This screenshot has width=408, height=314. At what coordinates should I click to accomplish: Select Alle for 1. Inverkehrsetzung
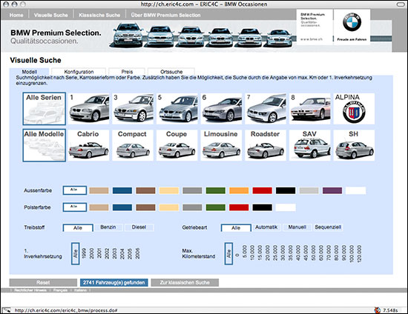coord(76,254)
